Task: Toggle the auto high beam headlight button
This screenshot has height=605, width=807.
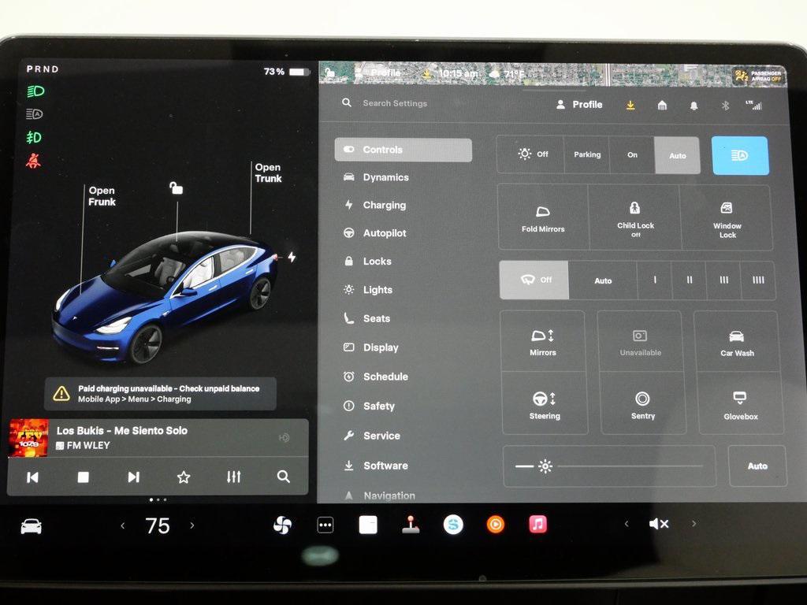Action: pyautogui.click(x=739, y=155)
